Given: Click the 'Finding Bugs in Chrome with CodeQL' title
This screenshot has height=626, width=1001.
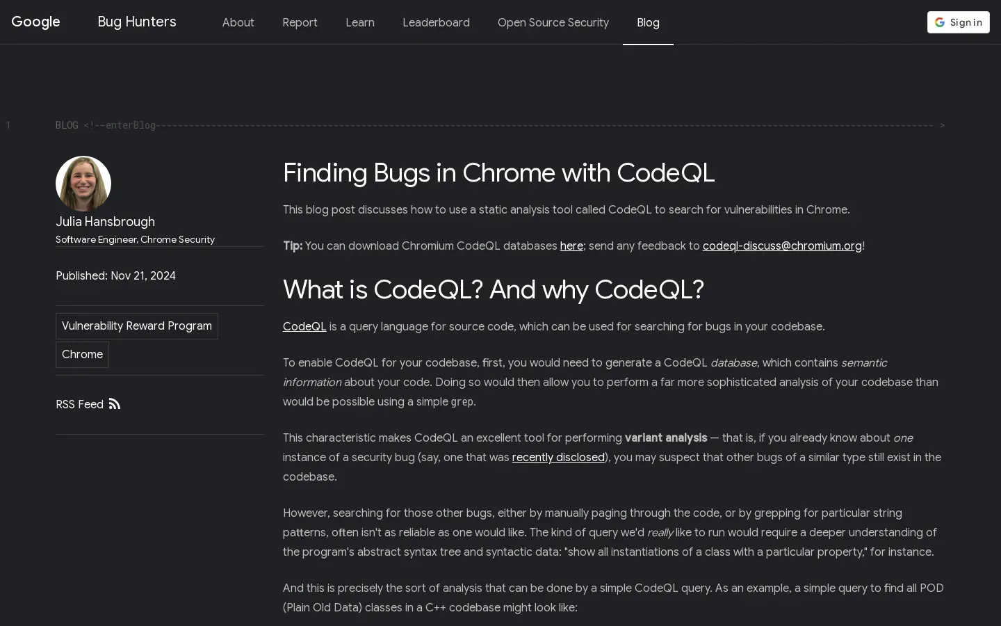Looking at the screenshot, I should [498, 173].
